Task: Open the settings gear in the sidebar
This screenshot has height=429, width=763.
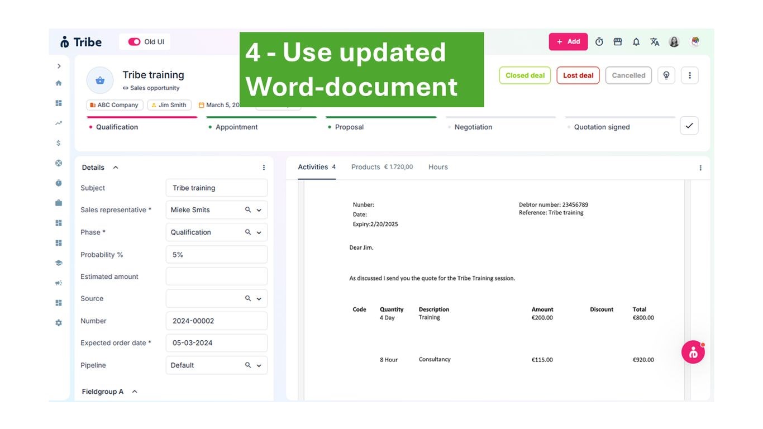Action: (x=59, y=323)
